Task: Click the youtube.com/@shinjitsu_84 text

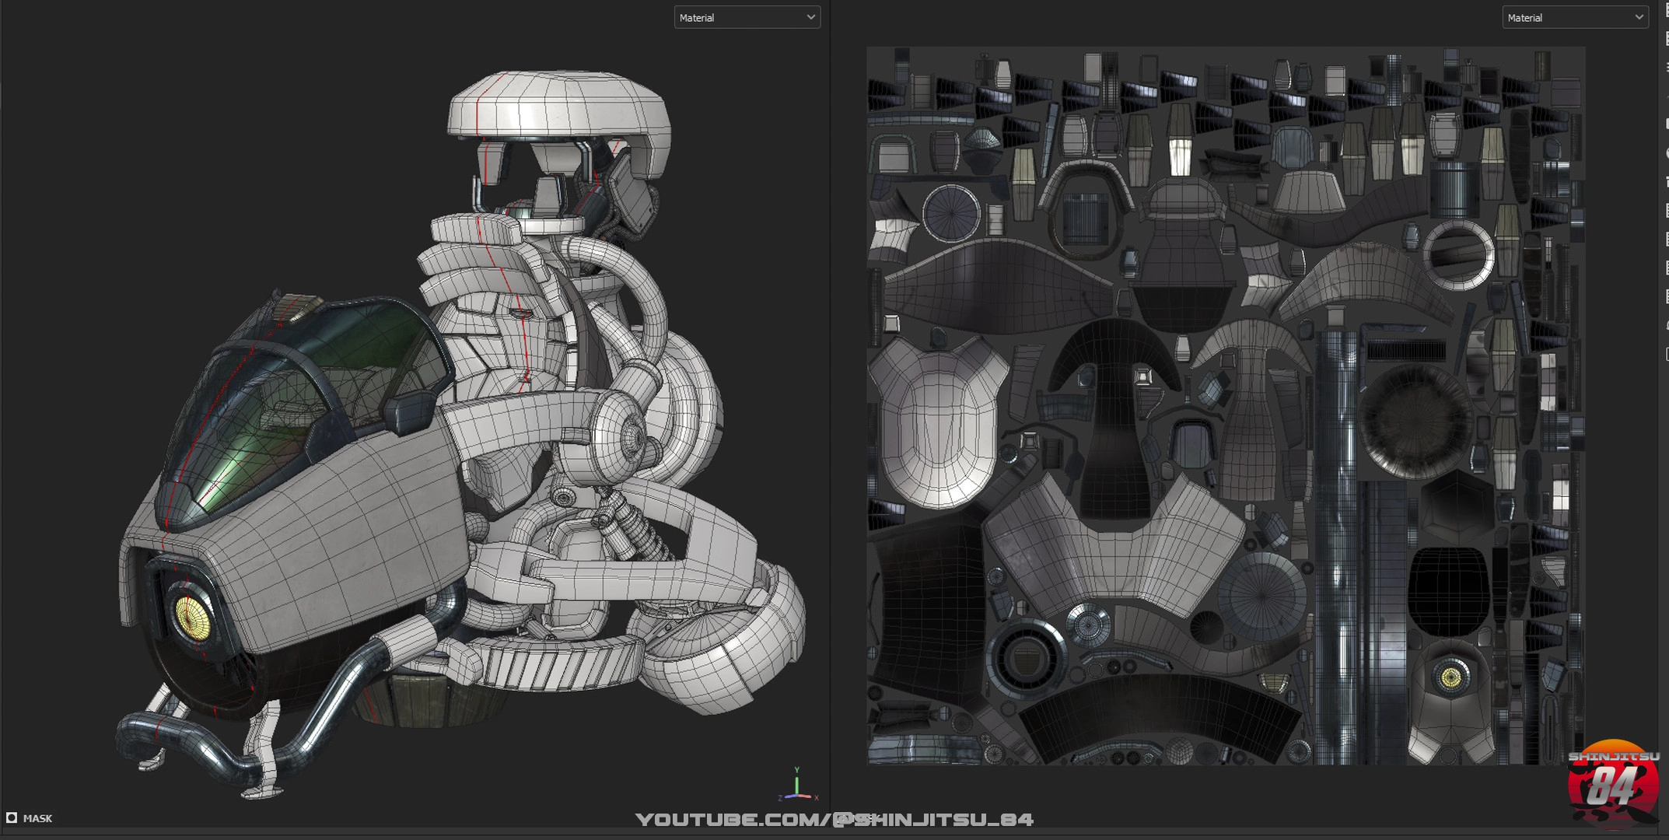Action: pyautogui.click(x=834, y=819)
